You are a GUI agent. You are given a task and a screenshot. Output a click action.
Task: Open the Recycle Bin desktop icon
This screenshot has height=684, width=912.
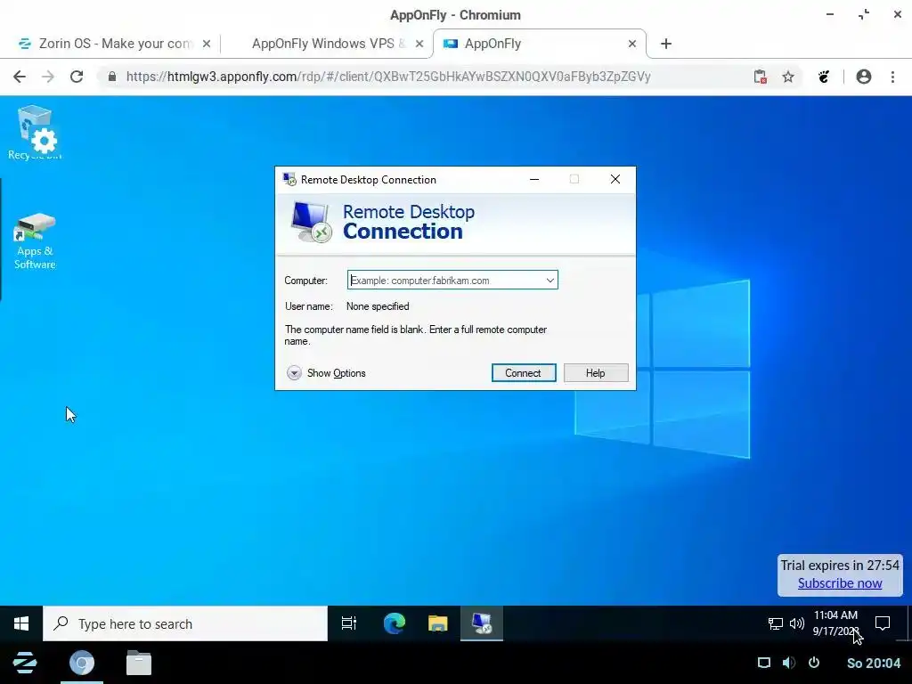click(x=35, y=132)
